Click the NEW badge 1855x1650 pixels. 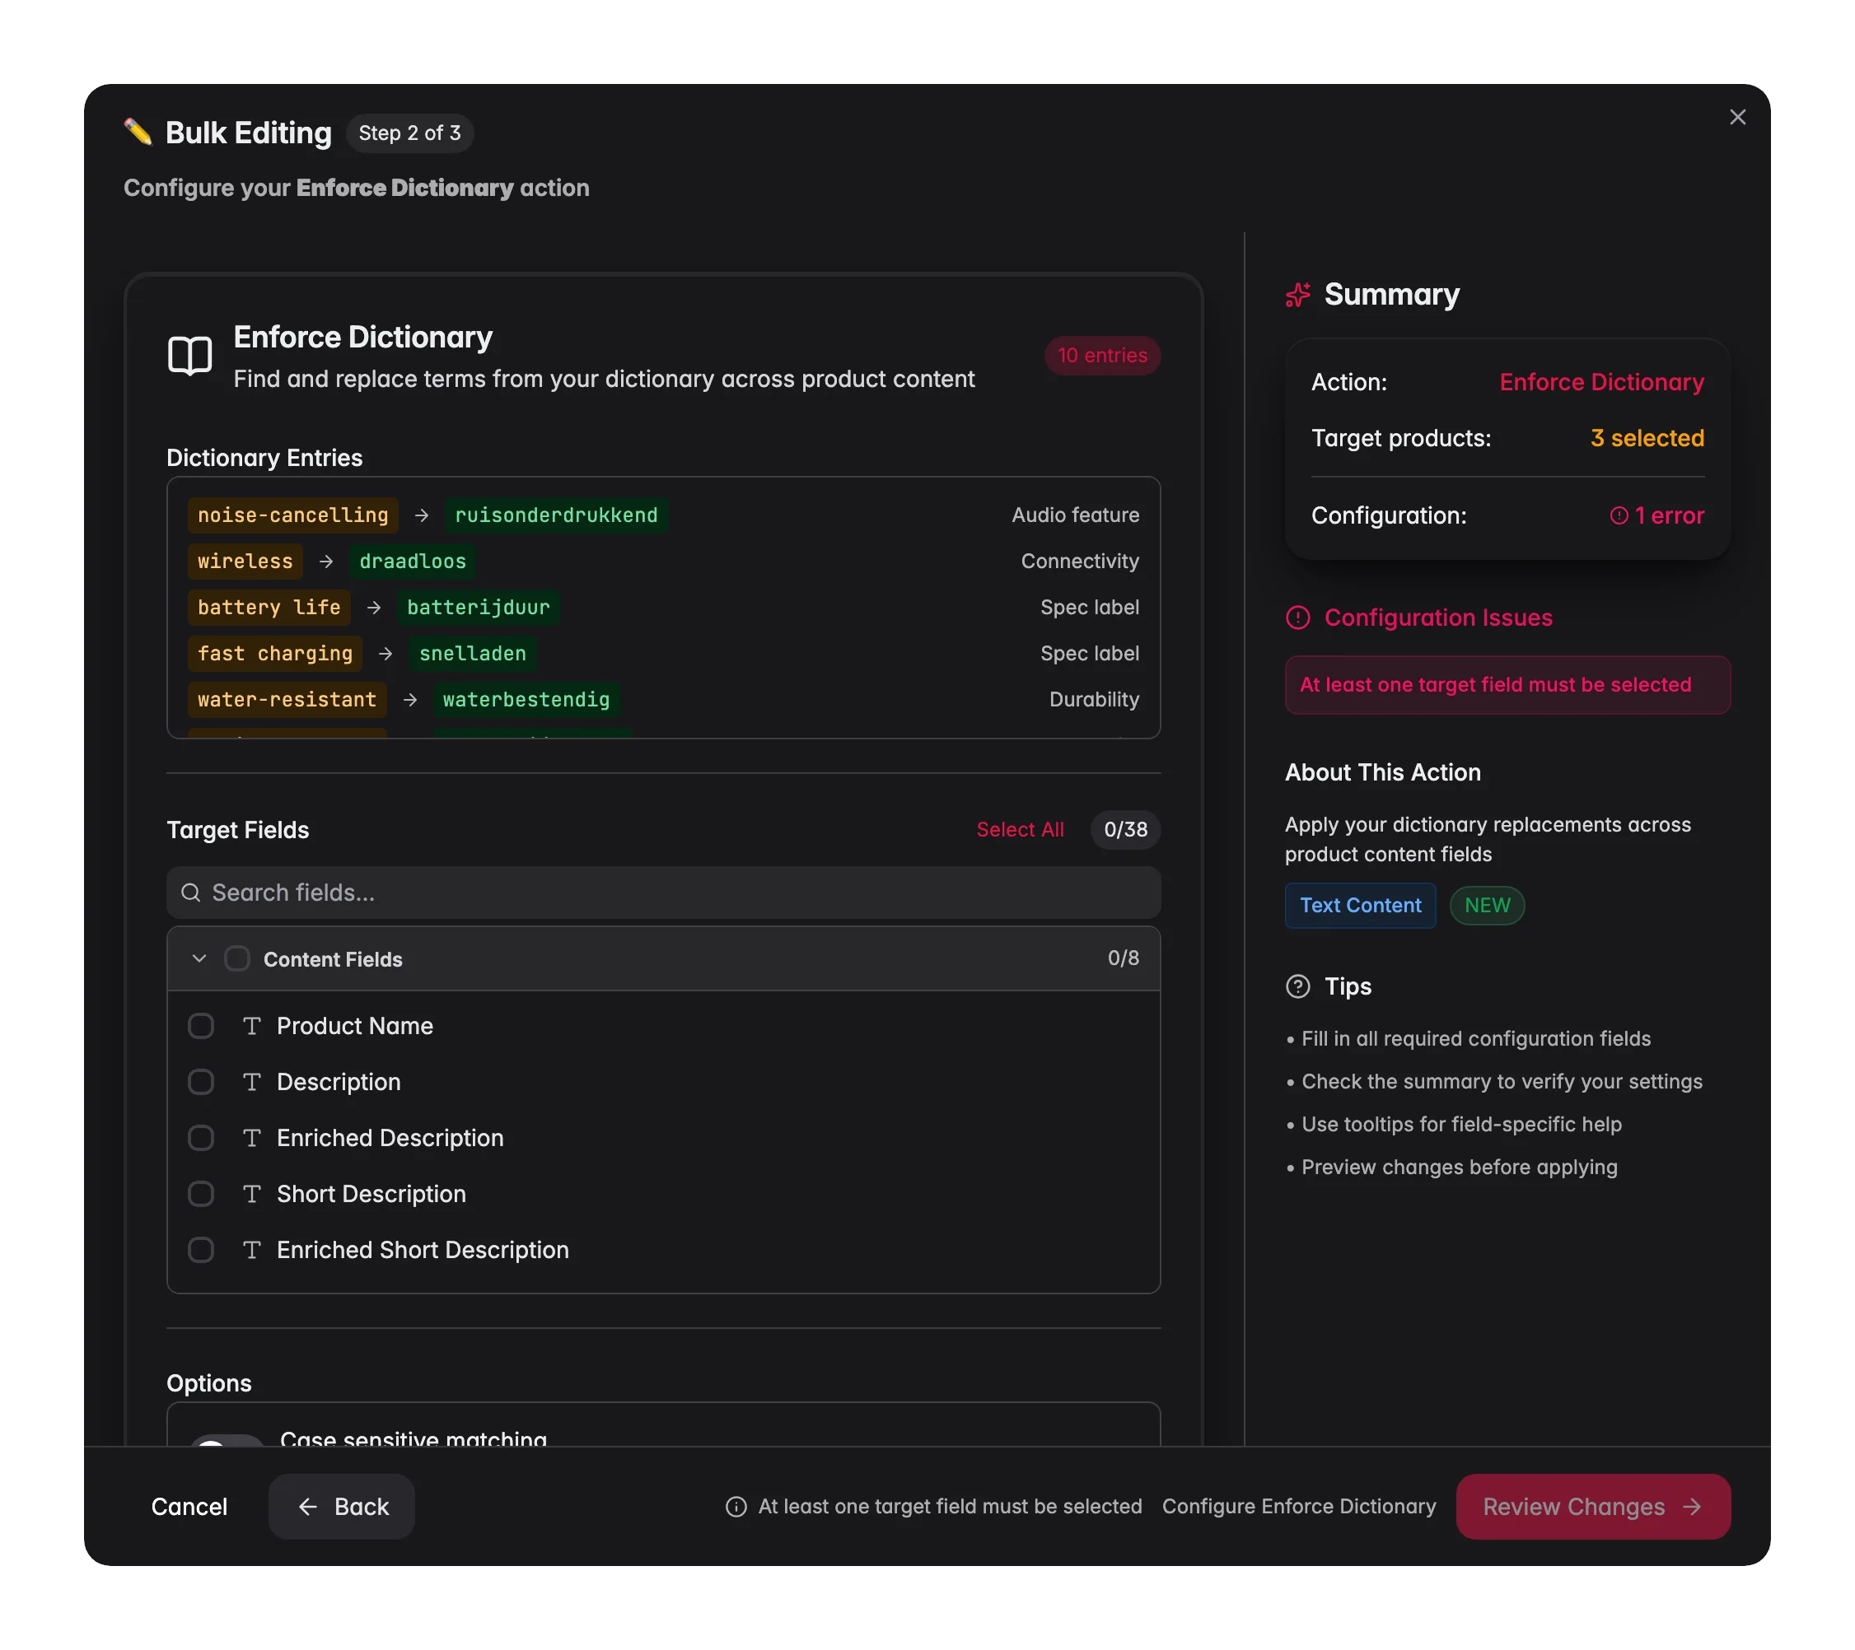click(1487, 906)
